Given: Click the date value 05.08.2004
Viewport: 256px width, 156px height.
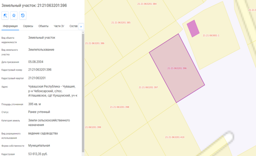Looking at the screenshot, I should point(36,62).
